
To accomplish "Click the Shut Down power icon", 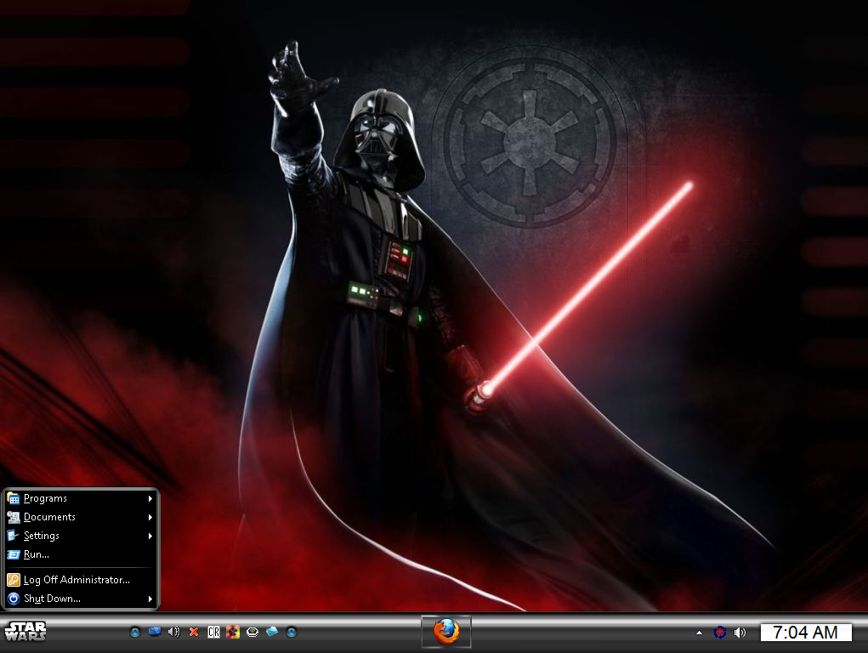I will pyautogui.click(x=14, y=599).
